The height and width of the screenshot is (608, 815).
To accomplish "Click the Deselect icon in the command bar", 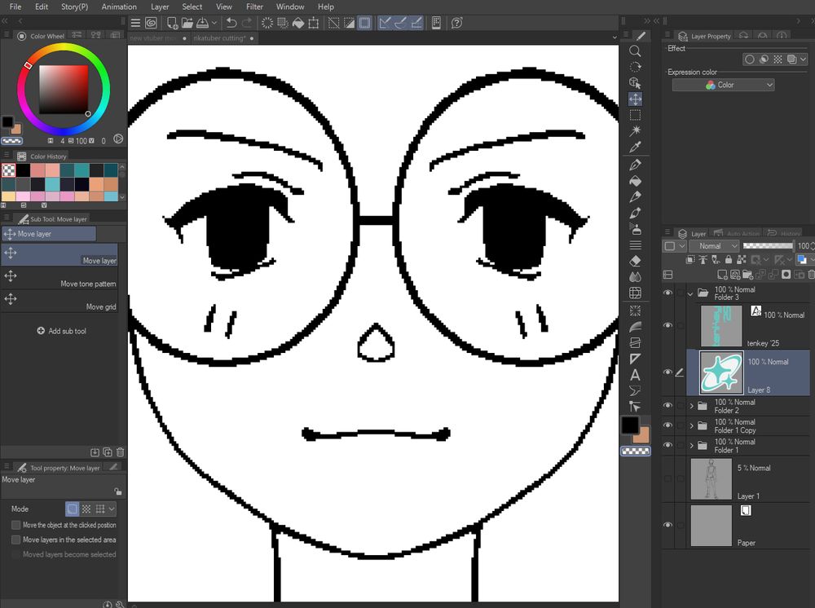I will 333,23.
